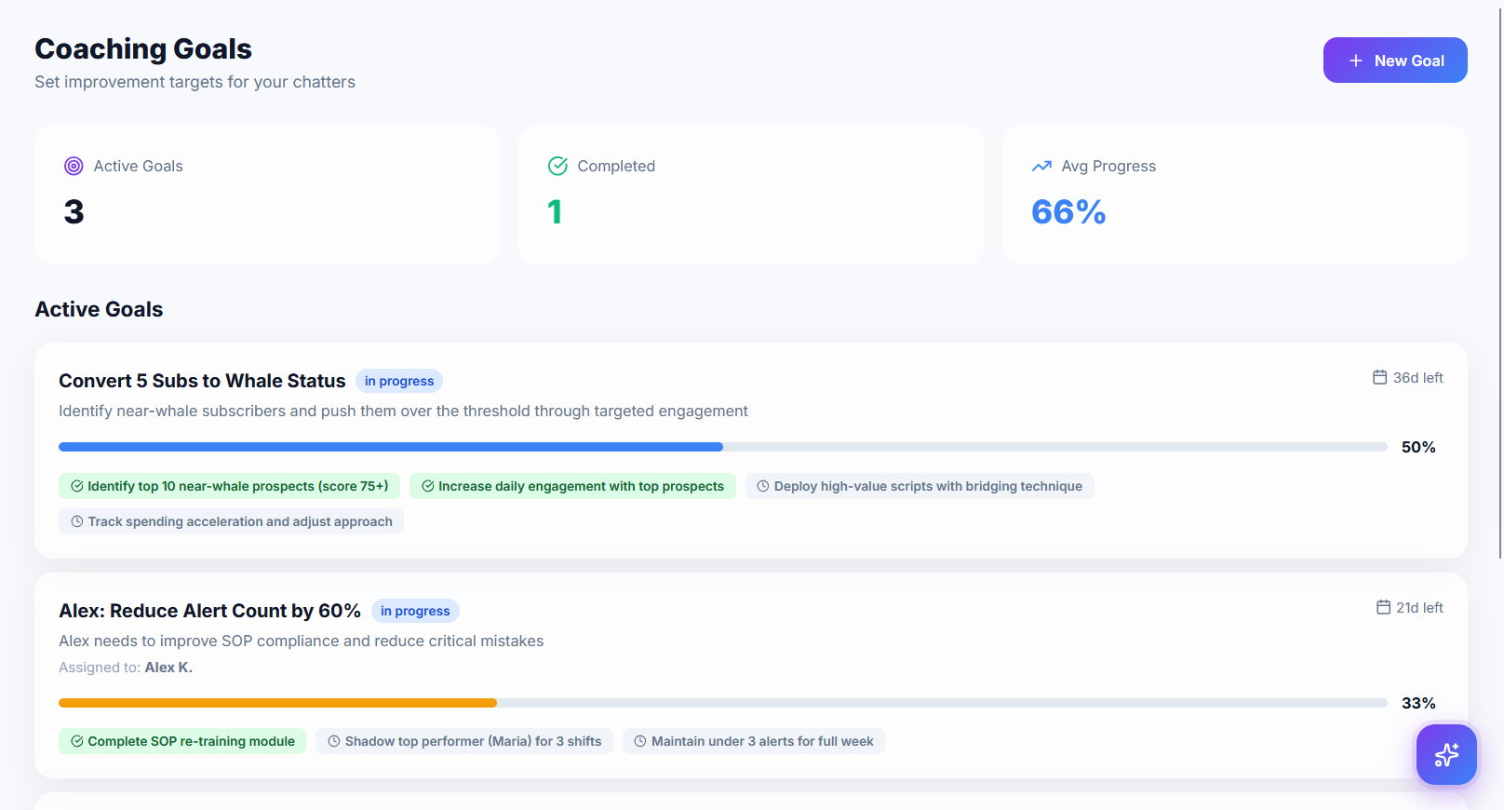
Task: Click the calendar icon beside 36d left
Action: click(1379, 377)
